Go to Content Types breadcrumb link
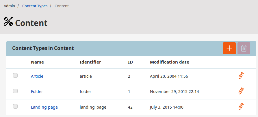Viewport: 258px width, 117px height. point(35,6)
